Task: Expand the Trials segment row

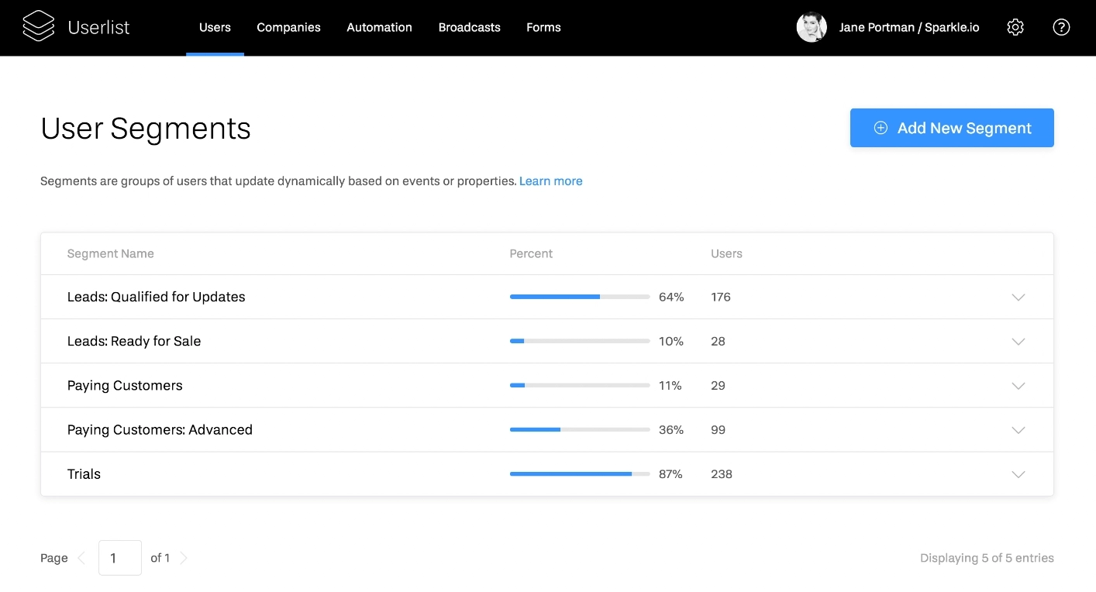Action: (x=1018, y=473)
